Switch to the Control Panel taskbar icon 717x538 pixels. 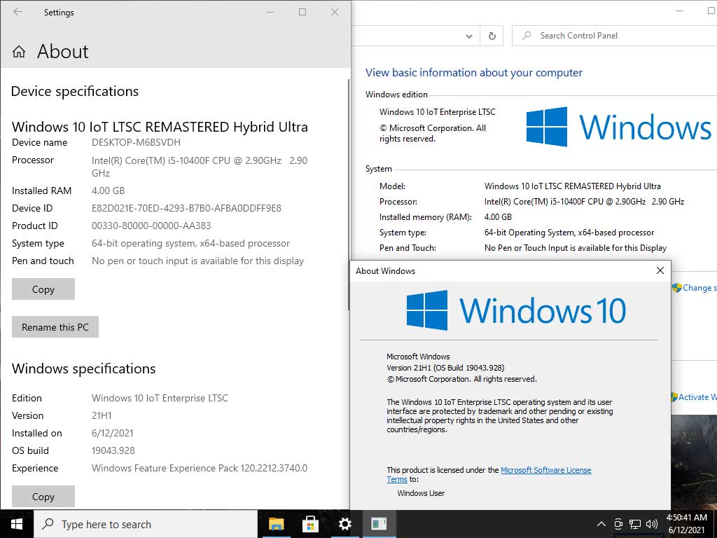[379, 524]
